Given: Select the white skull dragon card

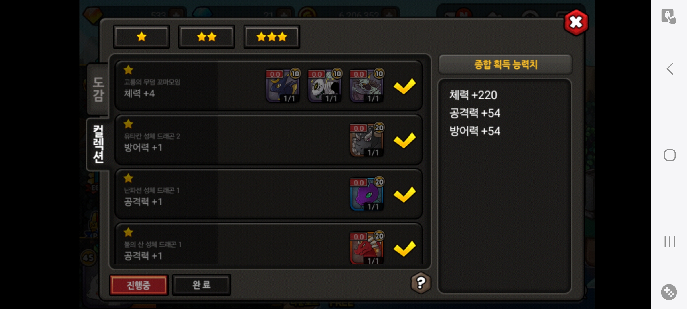Looking at the screenshot, I should [325, 86].
